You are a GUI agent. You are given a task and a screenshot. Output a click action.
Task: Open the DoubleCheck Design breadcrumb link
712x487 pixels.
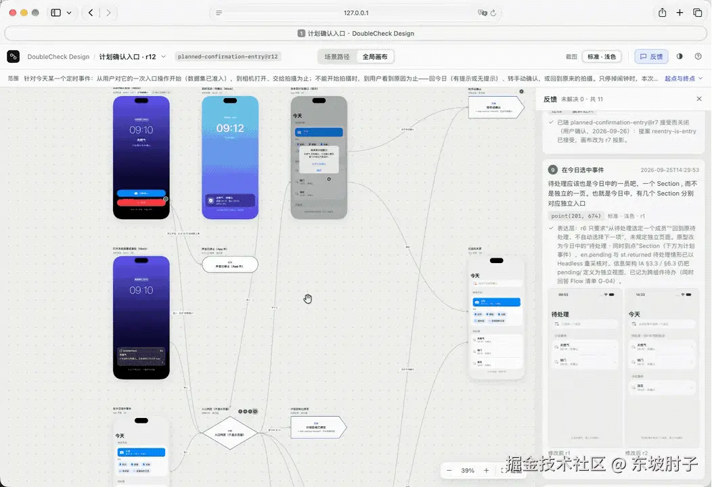coord(58,57)
